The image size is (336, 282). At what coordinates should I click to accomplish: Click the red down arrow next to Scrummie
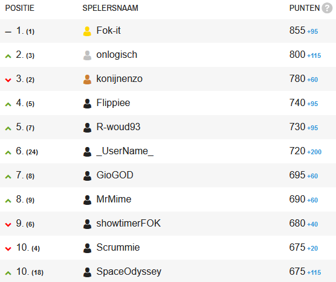pyautogui.click(x=8, y=249)
